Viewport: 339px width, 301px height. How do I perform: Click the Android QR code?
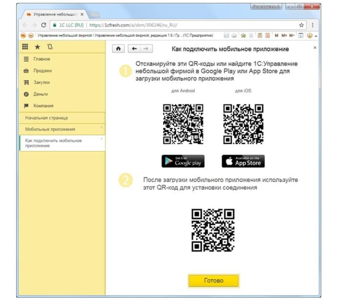pos(183,124)
